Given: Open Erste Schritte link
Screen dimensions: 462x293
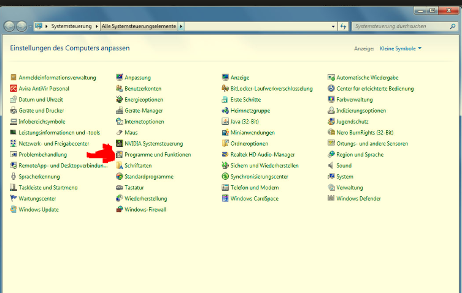Looking at the screenshot, I should point(245,99).
